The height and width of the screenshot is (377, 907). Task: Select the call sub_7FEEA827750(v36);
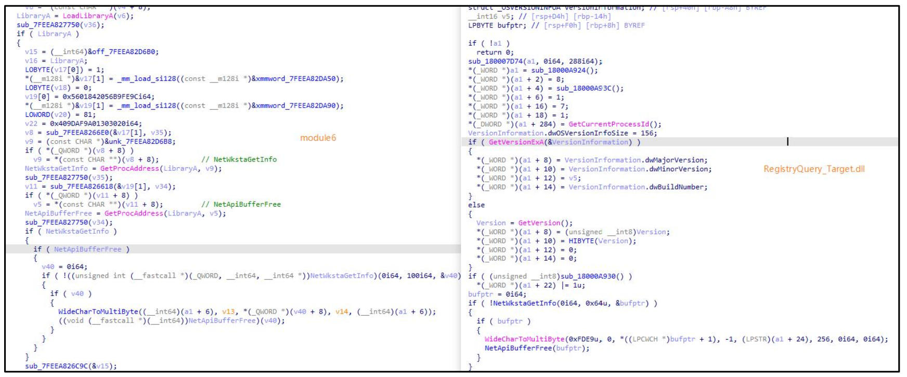[x=60, y=25]
